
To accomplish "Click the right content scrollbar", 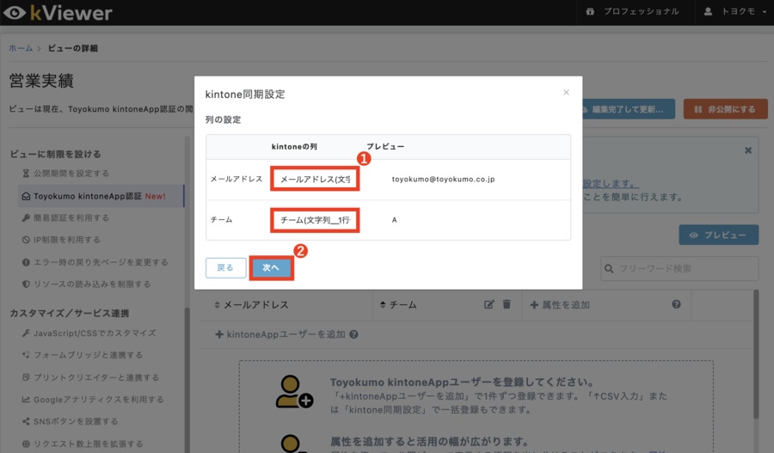I will 756,354.
